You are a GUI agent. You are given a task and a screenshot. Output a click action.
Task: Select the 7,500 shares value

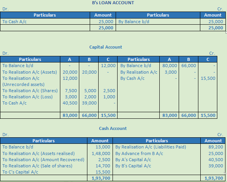(71, 91)
